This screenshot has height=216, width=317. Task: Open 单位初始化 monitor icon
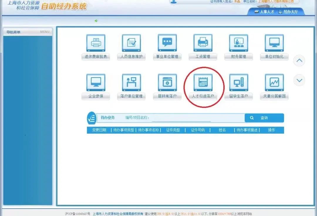(274, 43)
